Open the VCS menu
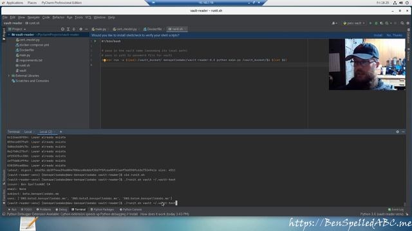The width and height of the screenshot is (412, 231). pyautogui.click(x=88, y=17)
